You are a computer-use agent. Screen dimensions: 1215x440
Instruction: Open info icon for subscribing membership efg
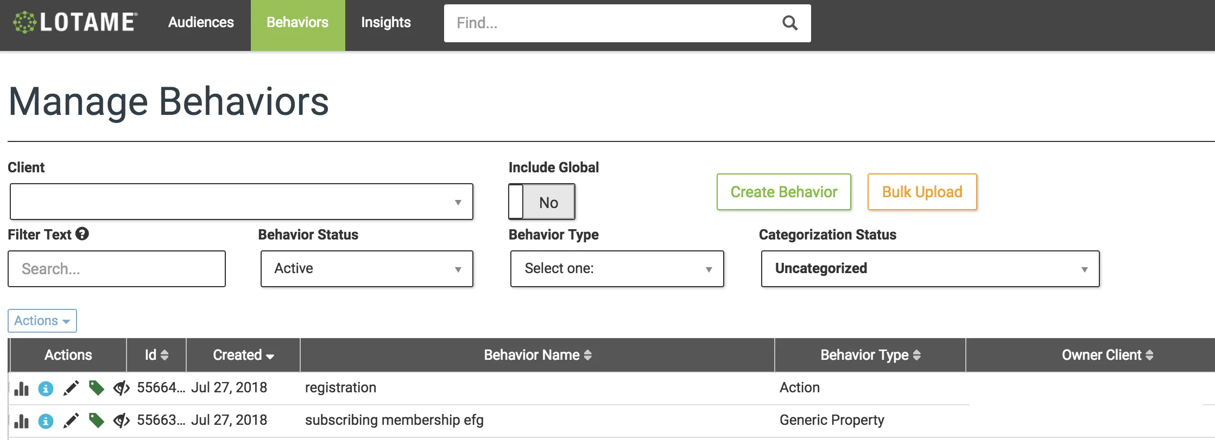click(46, 421)
